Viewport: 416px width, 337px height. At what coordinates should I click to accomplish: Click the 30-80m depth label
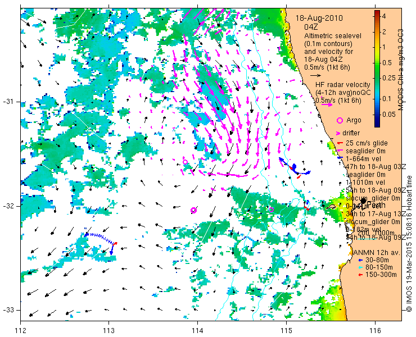coord(377,260)
